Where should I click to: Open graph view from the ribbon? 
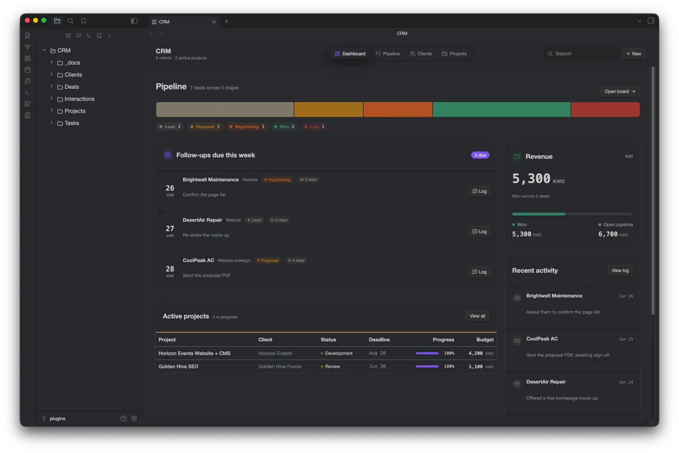28,47
